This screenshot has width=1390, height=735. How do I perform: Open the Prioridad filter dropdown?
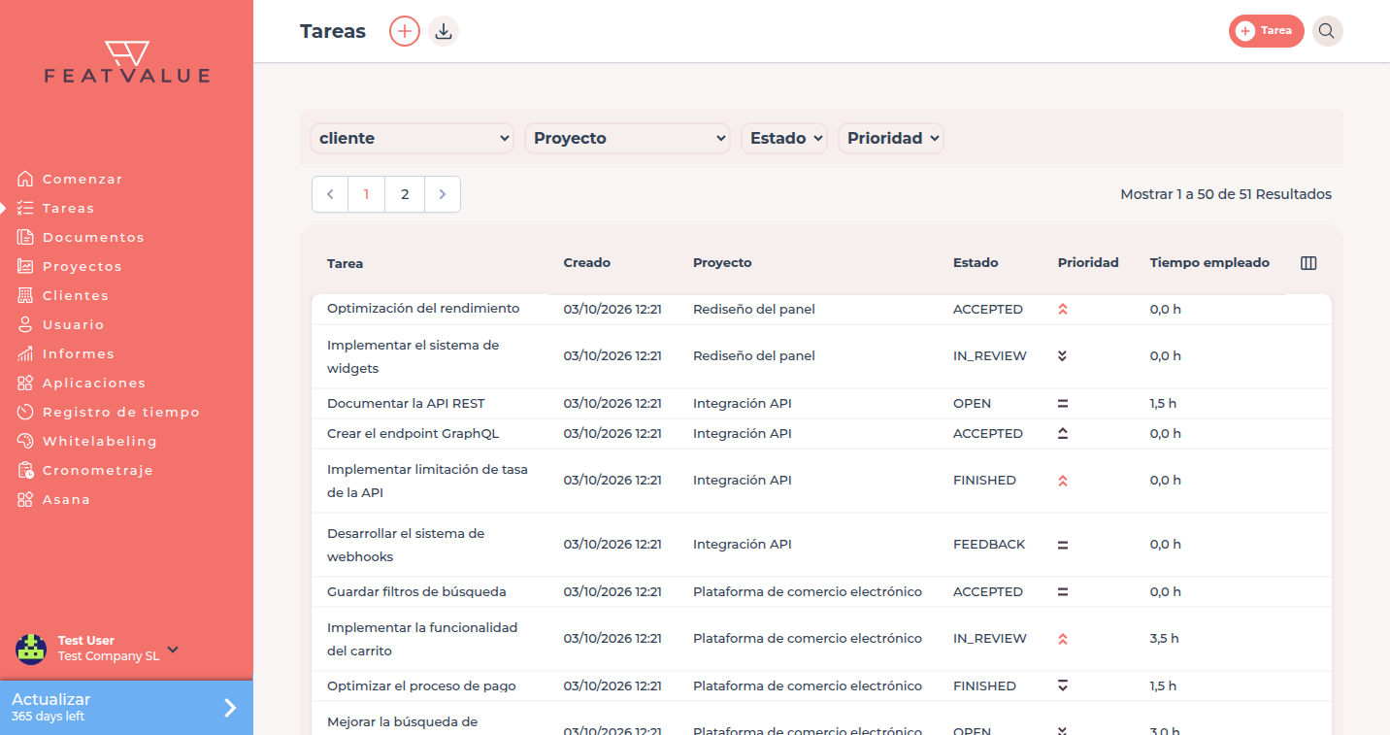pos(891,138)
